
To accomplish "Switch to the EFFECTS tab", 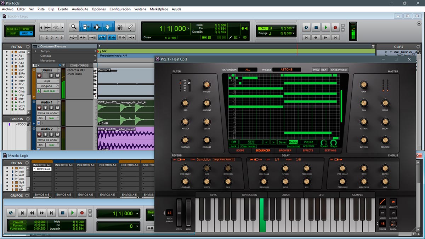I will [x=308, y=150].
